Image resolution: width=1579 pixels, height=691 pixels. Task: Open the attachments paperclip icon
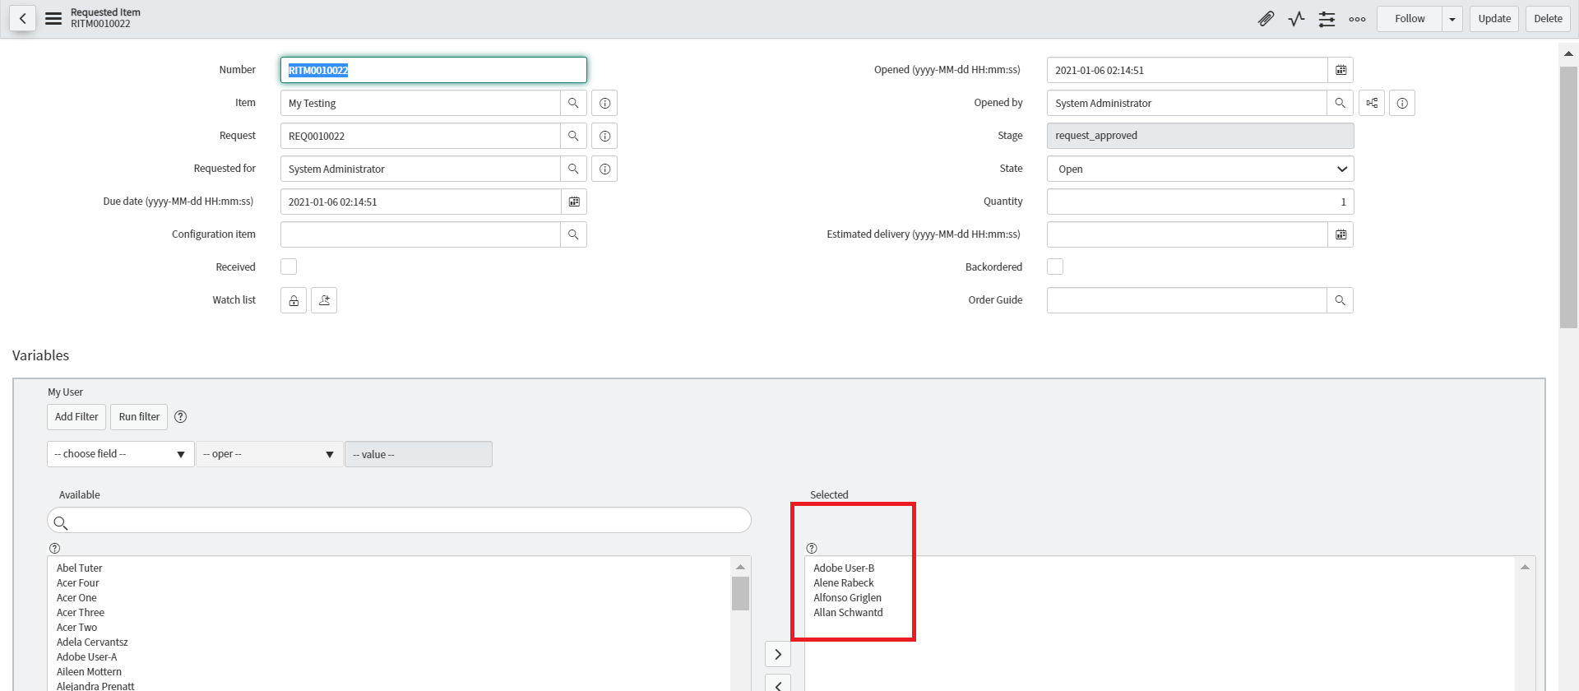[1266, 18]
